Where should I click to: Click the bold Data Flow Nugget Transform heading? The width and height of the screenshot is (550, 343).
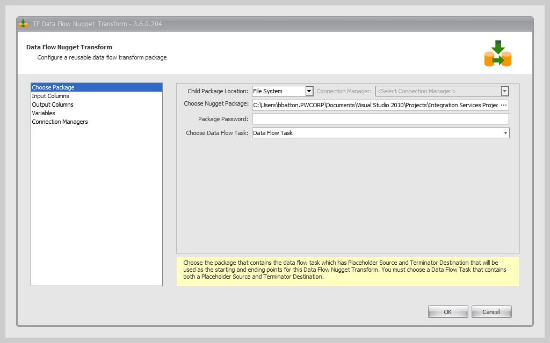point(69,47)
